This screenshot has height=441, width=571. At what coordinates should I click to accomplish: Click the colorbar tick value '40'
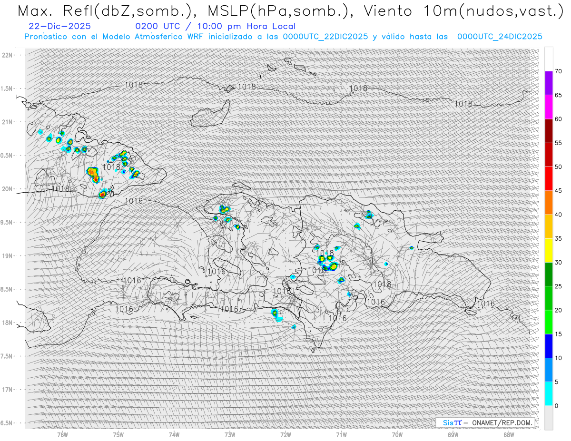pos(558,215)
